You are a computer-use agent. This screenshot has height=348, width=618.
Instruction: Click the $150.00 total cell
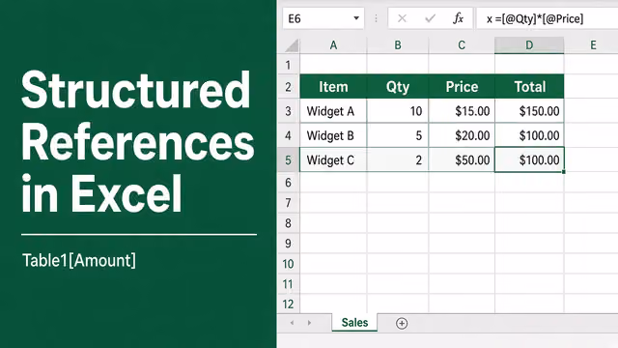pyautogui.click(x=530, y=111)
